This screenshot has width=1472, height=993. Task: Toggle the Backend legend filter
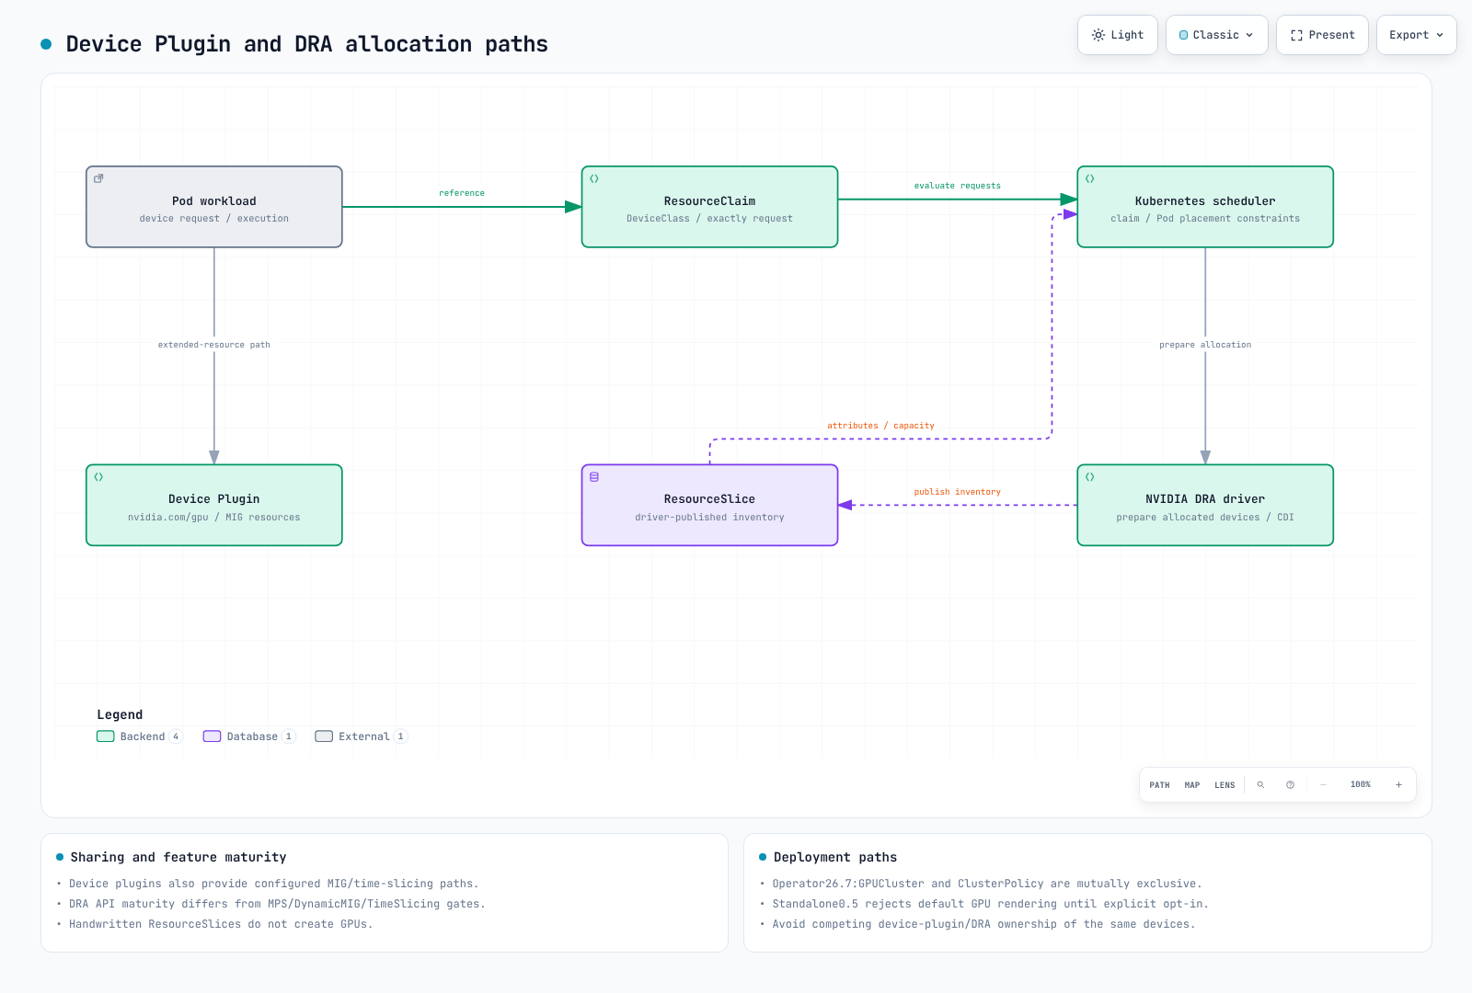coord(140,736)
